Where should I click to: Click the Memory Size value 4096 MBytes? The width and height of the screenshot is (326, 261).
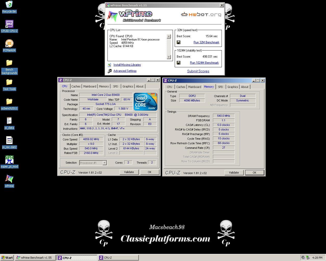pyautogui.click(x=192, y=100)
